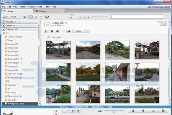Open the Create menu
Image resolution: width=172 pixels, height=115 pixels.
[39, 7]
